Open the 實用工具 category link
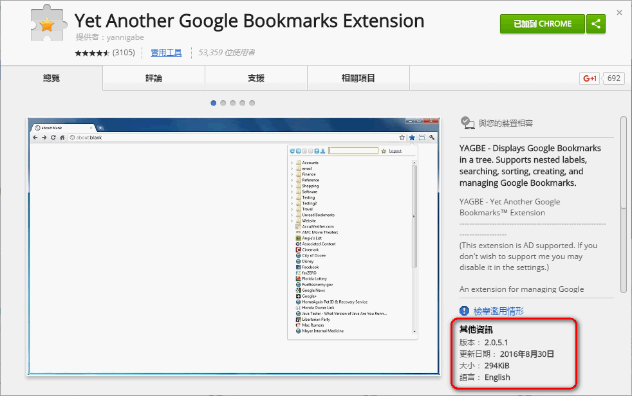The width and height of the screenshot is (632, 396). point(166,53)
